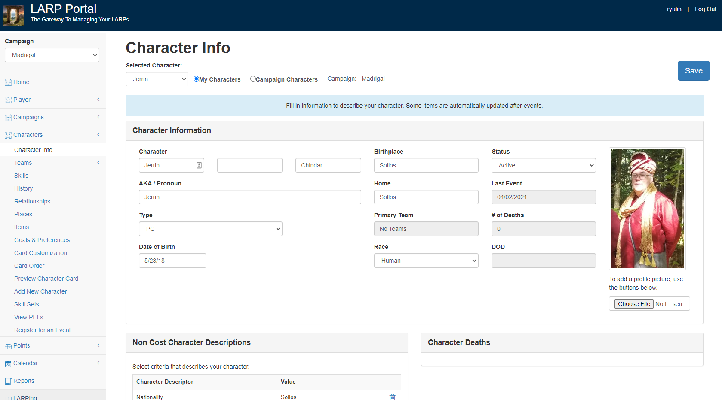This screenshot has height=400, width=722.
Task: Open the Skills sidebar menu item
Action: [21, 176]
